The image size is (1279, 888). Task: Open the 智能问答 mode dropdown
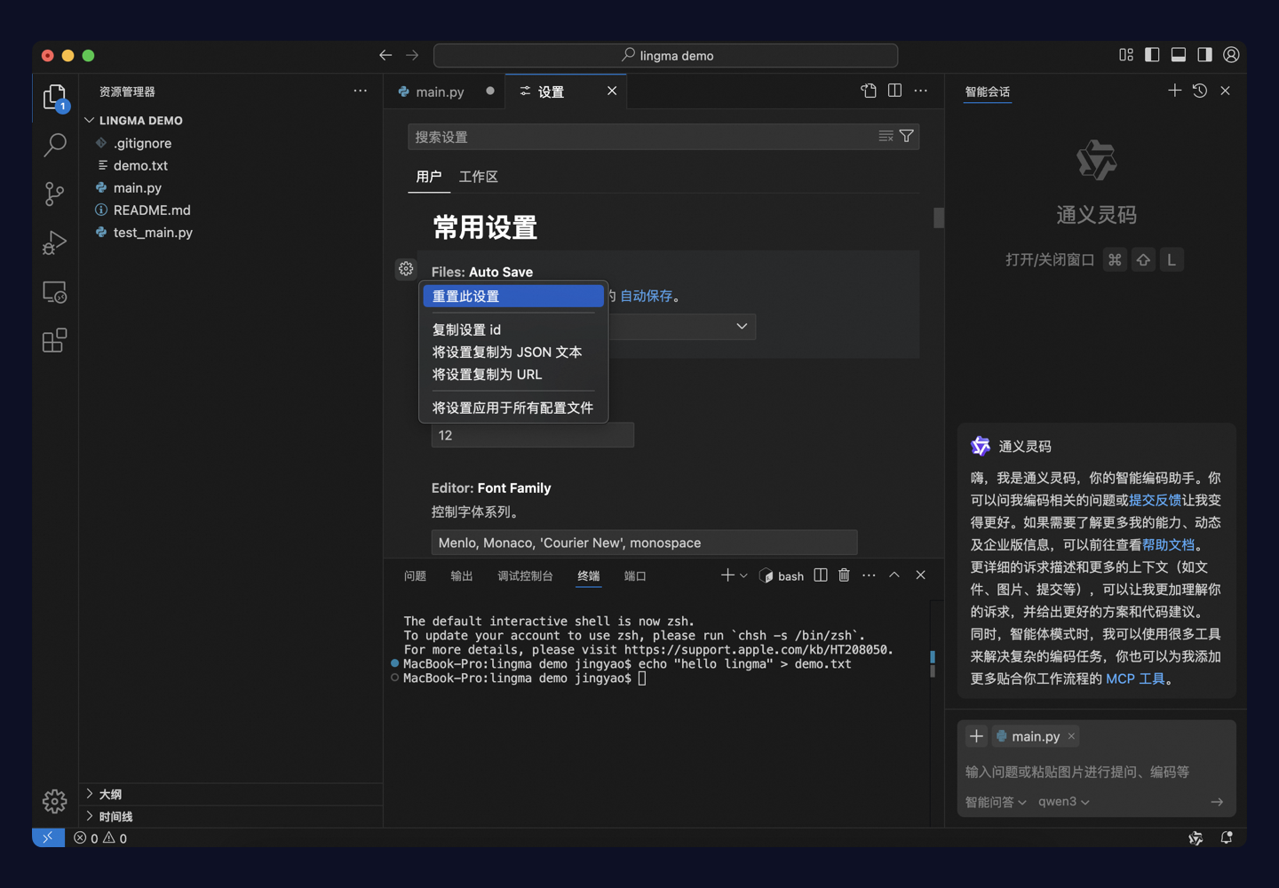coord(996,802)
